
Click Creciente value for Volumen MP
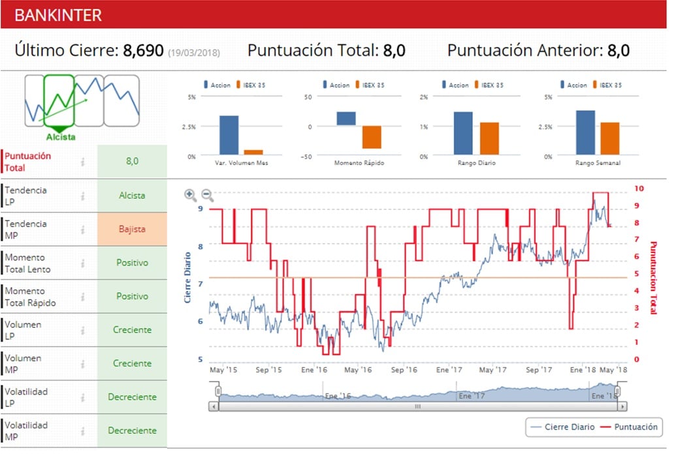pyautogui.click(x=133, y=363)
